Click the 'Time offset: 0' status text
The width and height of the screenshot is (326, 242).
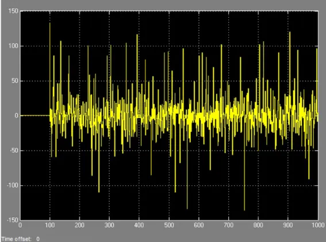click(20, 239)
